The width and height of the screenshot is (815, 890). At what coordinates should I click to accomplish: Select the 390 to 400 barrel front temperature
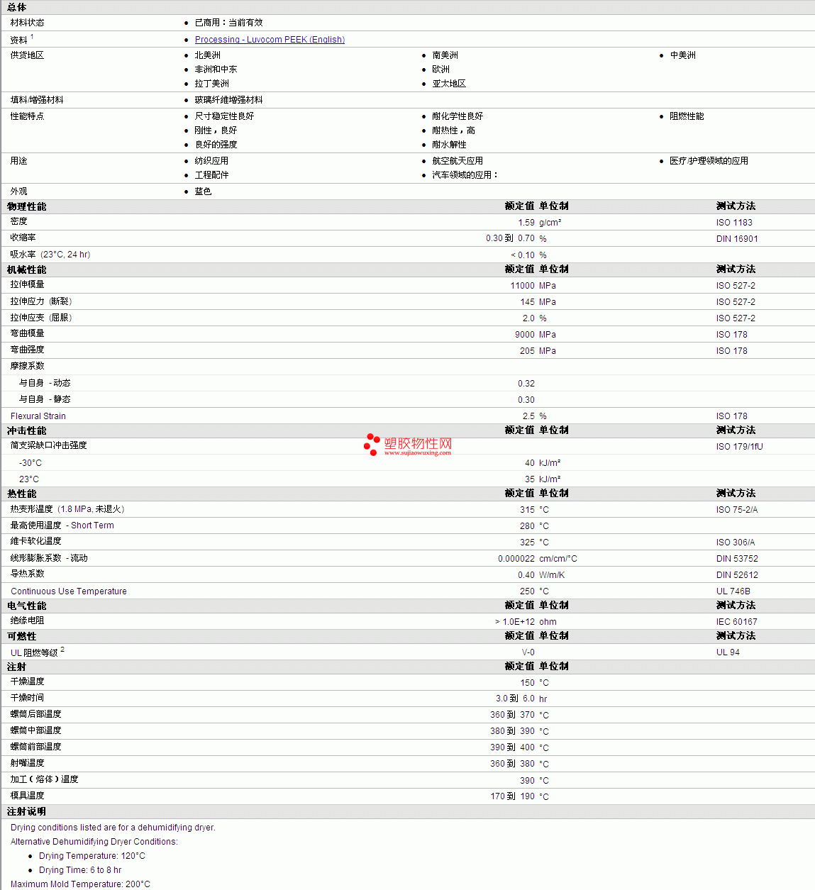pos(512,747)
